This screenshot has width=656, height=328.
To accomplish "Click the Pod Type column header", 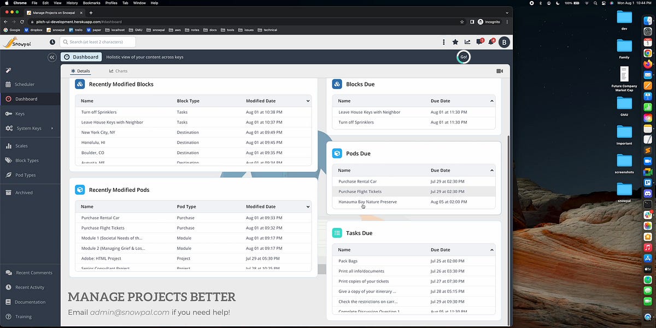I will 186,207.
